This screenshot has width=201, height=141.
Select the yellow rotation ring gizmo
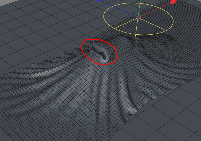pyautogui.click(x=139, y=19)
